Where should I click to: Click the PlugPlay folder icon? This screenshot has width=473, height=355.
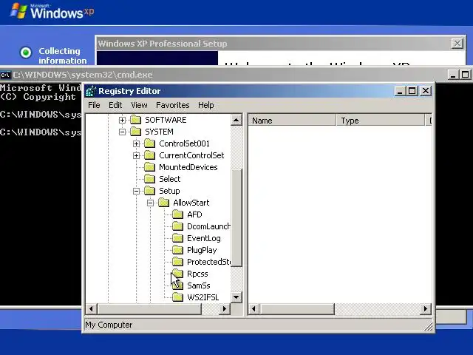[177, 250]
